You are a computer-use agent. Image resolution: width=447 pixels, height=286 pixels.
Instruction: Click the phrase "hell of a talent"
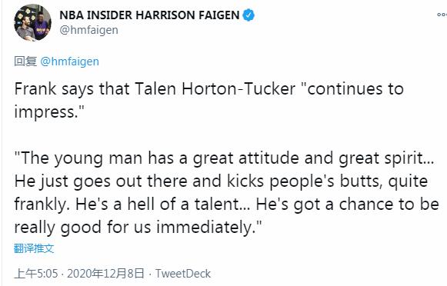[x=188, y=205]
